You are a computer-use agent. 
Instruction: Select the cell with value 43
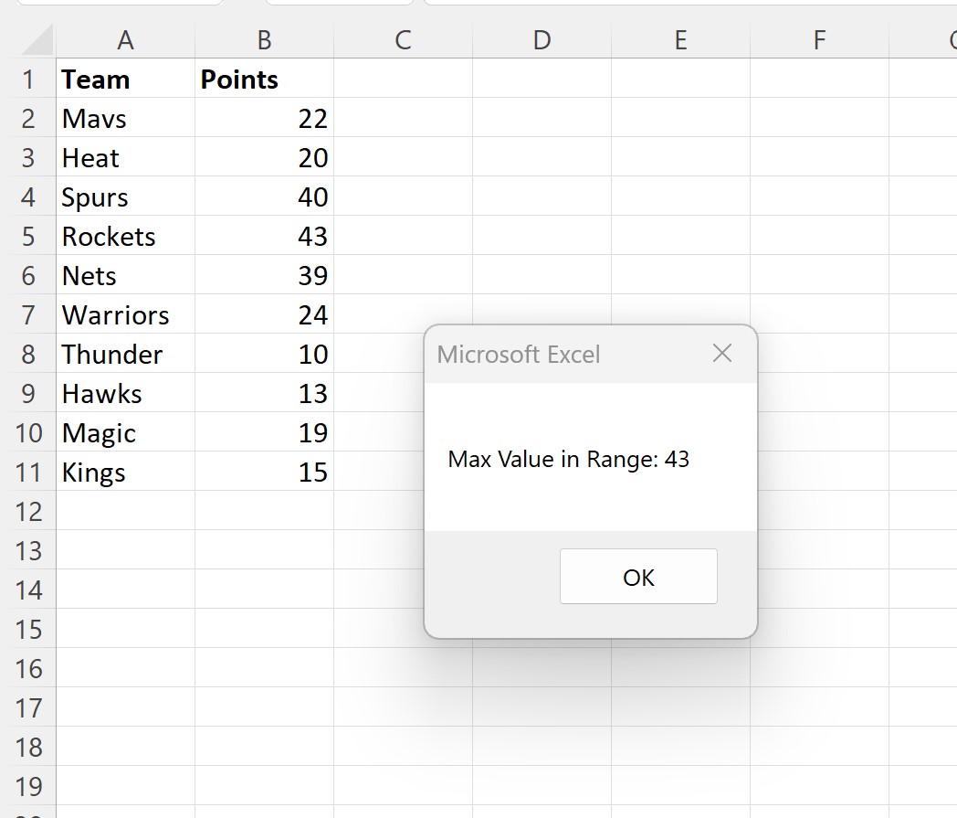point(263,236)
